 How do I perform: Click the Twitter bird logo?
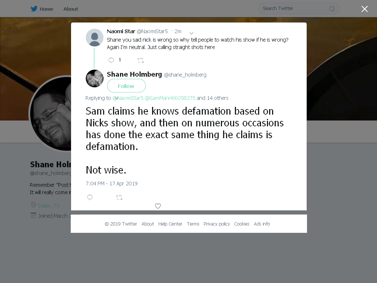(x=34, y=9)
